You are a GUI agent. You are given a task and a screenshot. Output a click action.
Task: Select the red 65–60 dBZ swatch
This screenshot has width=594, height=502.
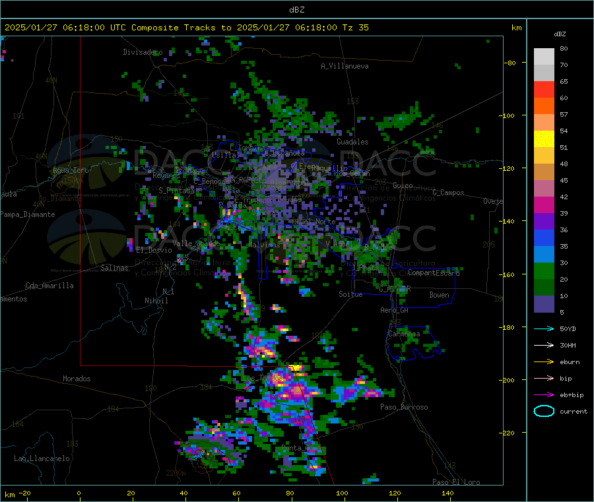point(544,89)
